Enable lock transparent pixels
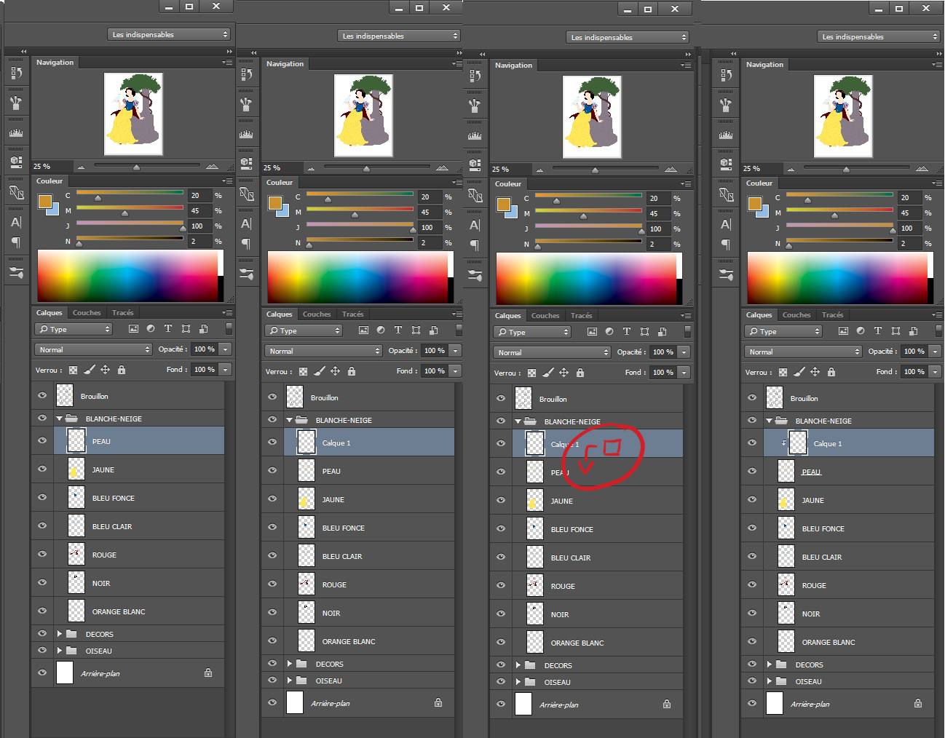The height and width of the screenshot is (738, 945). click(x=71, y=370)
